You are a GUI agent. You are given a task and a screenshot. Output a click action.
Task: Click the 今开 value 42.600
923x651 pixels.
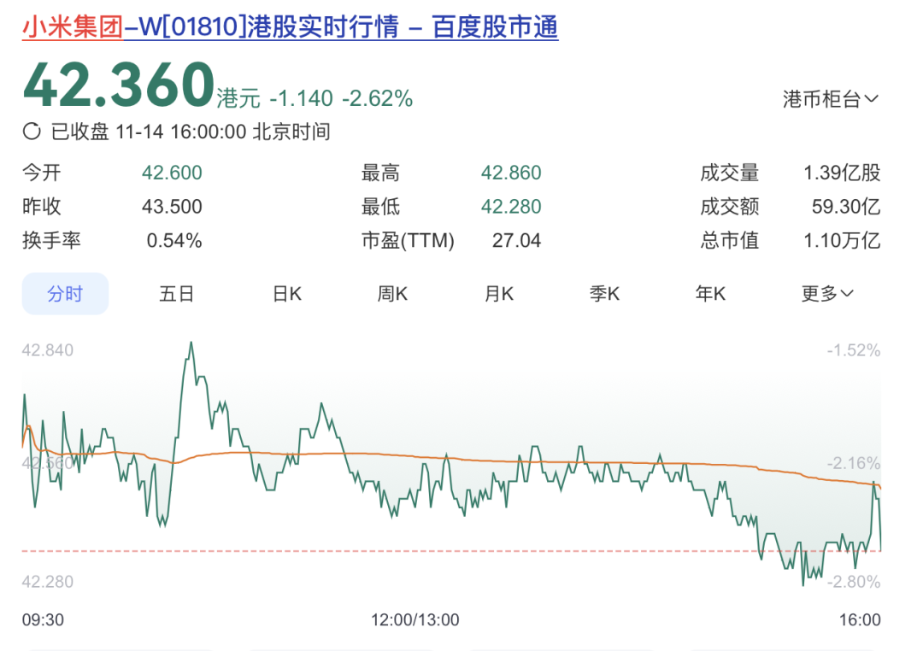point(172,173)
